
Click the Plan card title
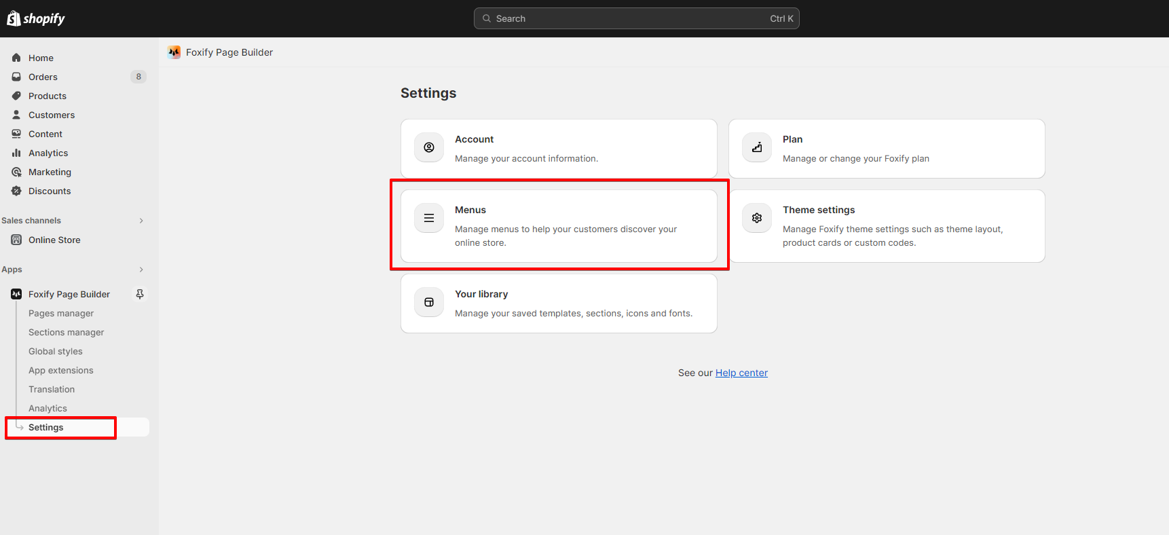pyautogui.click(x=792, y=139)
